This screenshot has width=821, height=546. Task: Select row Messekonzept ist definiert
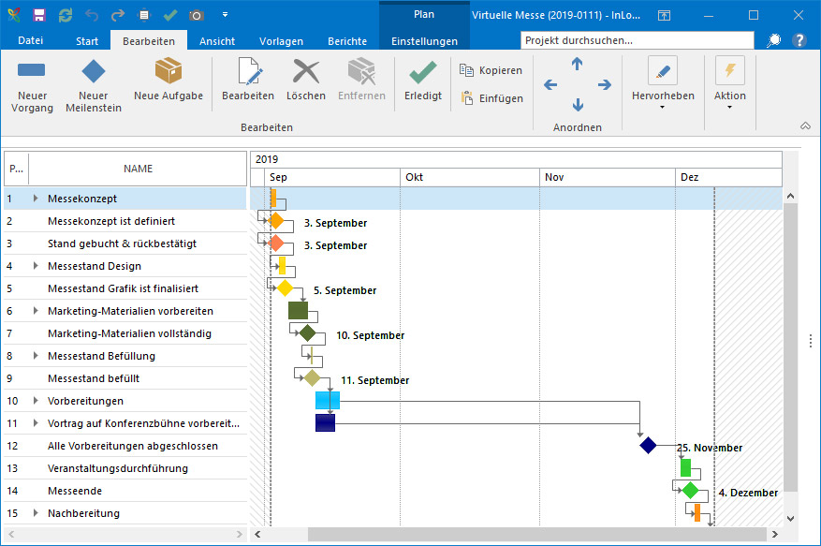tap(125, 221)
